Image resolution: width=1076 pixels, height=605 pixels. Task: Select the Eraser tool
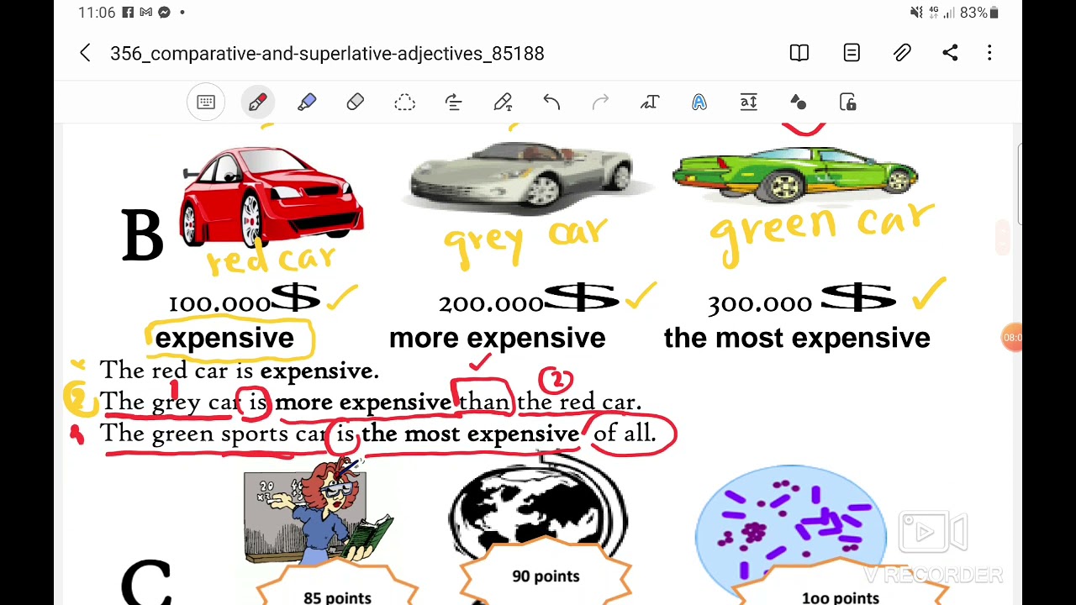(356, 103)
